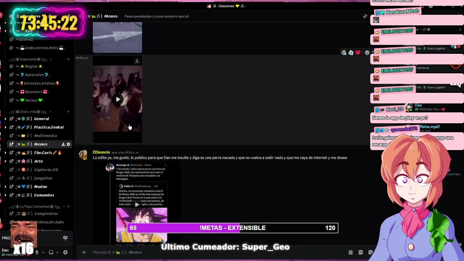Screen dimensions: 464x261
Task: Open the Mudae channel
Action: (40, 187)
